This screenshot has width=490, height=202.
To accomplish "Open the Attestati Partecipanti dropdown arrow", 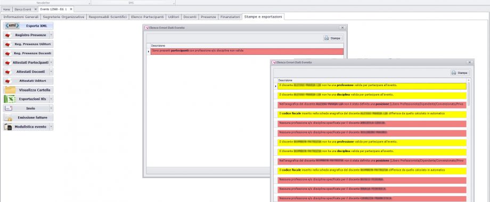I will pos(51,62).
